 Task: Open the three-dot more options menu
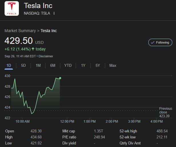(54, 13)
